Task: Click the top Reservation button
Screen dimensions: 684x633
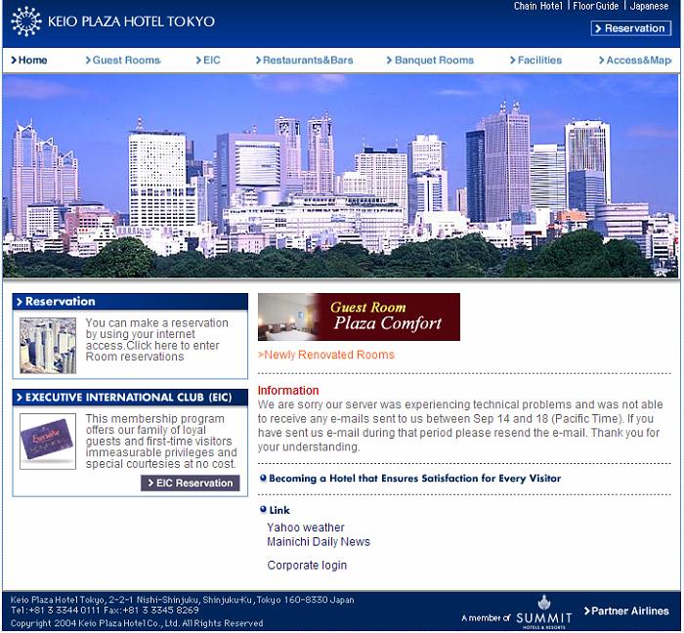Action: tap(631, 28)
